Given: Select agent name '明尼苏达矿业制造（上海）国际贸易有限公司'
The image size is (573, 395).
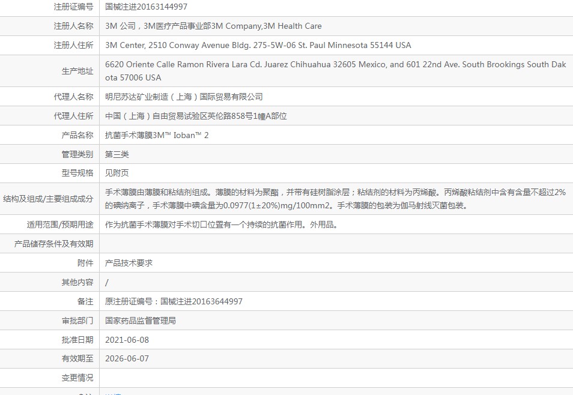Looking at the screenshot, I should (184, 97).
